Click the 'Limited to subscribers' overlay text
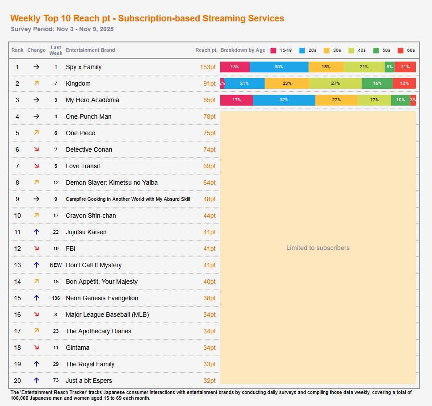Image resolution: width=432 pixels, height=406 pixels. pyautogui.click(x=318, y=248)
